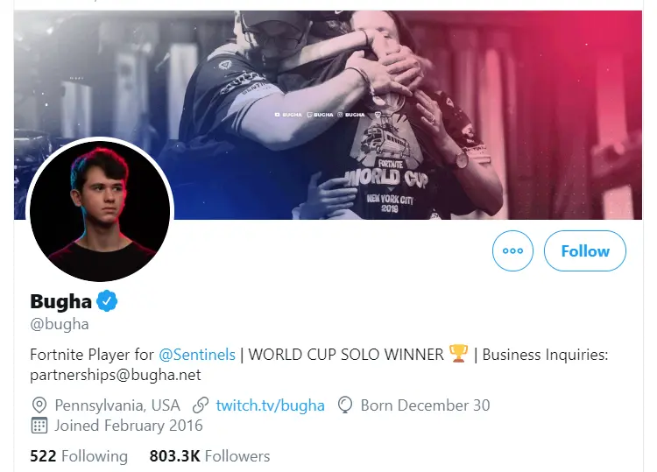Open Bugha's circular profile photo
Screen dimensions: 657x472
[101, 210]
